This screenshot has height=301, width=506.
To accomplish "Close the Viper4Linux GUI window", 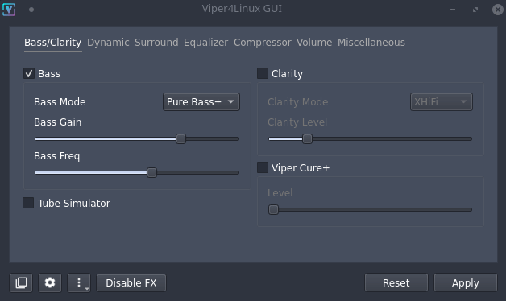I will (x=498, y=10).
